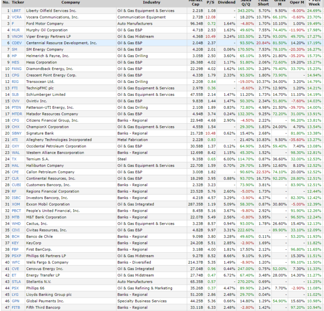This screenshot has width=324, height=311.
Task: Click sales Q/Q value 343.20%
Action: 246,11
